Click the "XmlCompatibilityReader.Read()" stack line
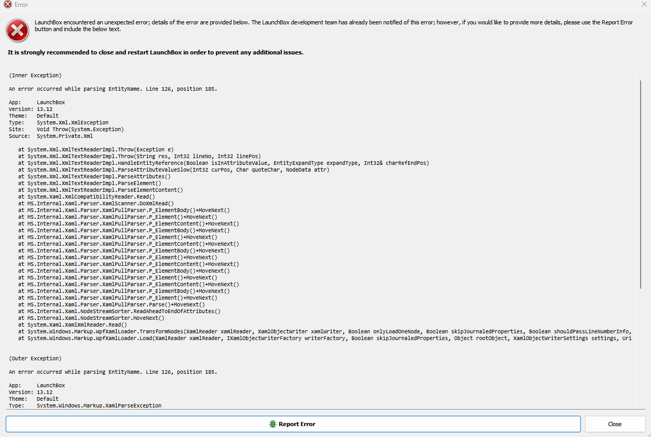 (87, 197)
